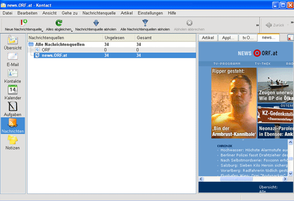Click the Alles abgleichen refresh icon
The height and width of the screenshot is (201, 294).
[59, 22]
